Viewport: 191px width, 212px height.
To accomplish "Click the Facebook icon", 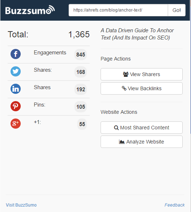I will (16, 54).
